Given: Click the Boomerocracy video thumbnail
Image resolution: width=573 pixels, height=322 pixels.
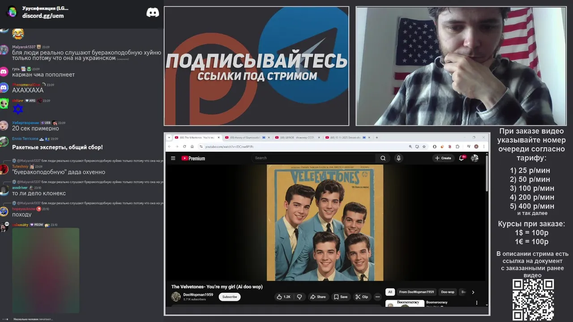Looking at the screenshot, I should 405,303.
